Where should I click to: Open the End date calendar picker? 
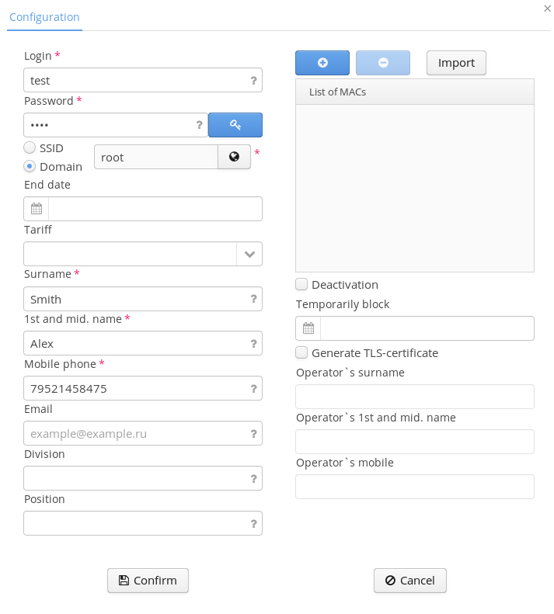(37, 209)
